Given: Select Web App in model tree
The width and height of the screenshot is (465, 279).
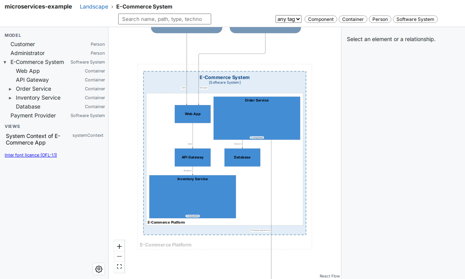Looking at the screenshot, I should coord(54,71).
